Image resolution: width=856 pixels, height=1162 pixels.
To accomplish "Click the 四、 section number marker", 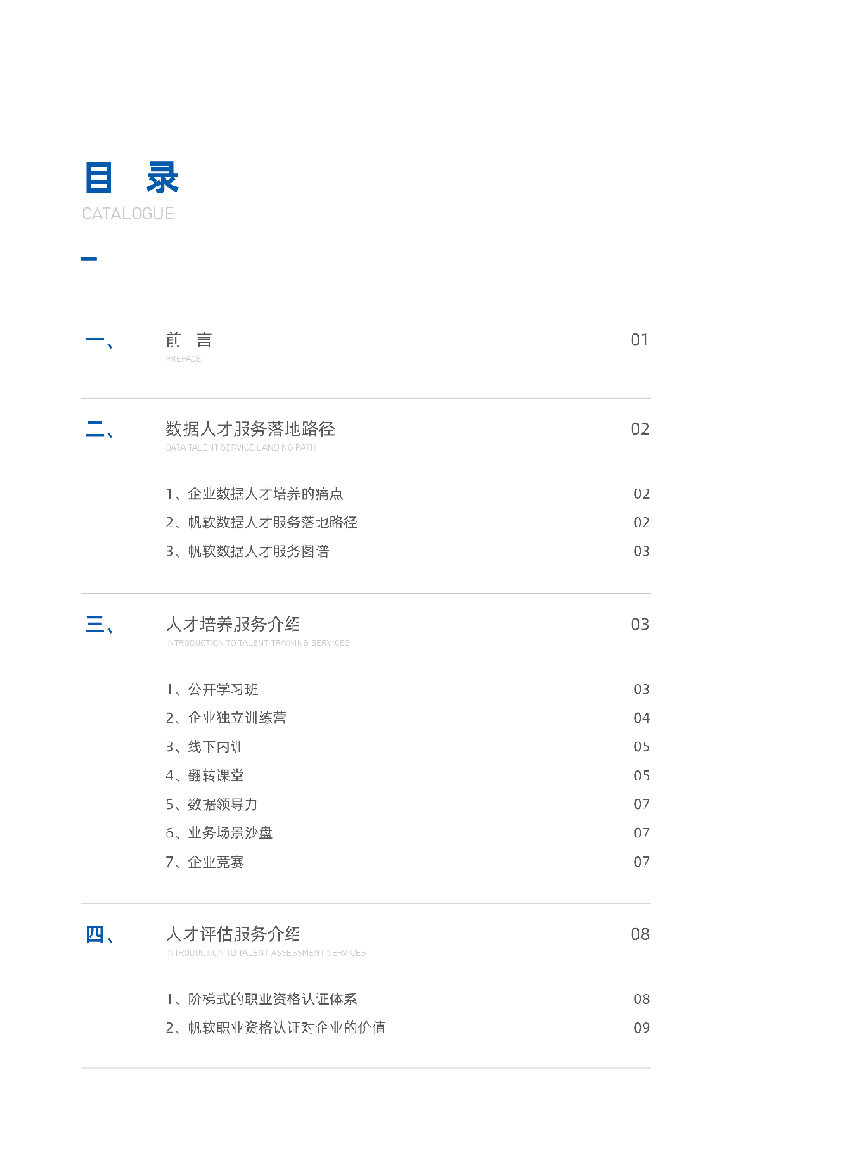I will [x=101, y=935].
